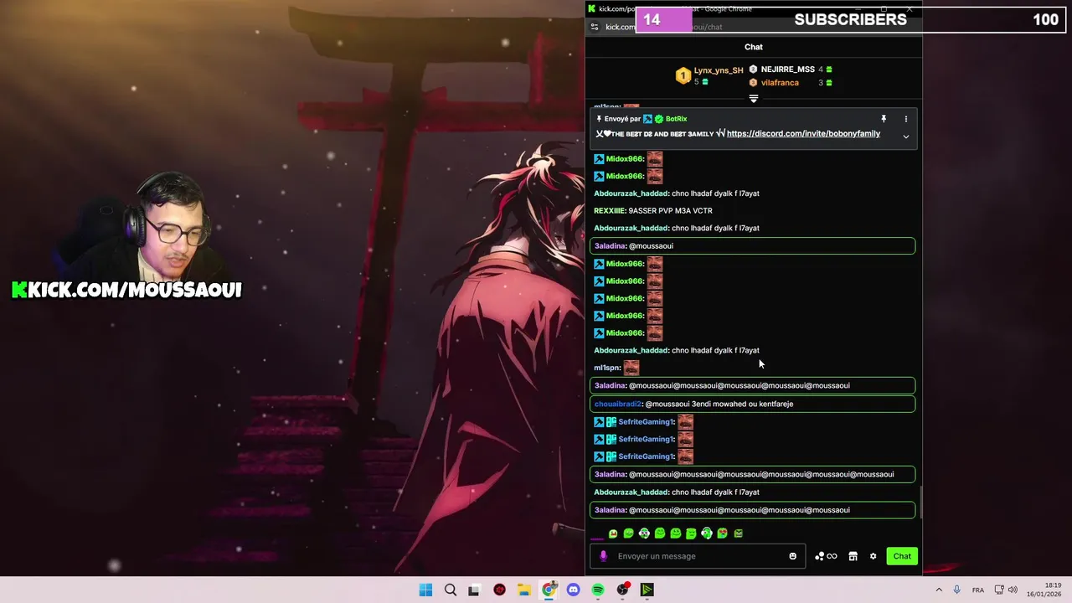Open the discord.com/invite/bobonyfamily link
The width and height of the screenshot is (1072, 603).
pos(803,133)
